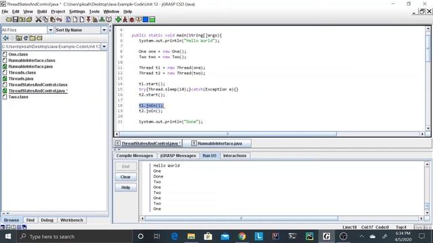Click the last window layout icon at bottom-left

pyautogui.click(x=24, y=227)
